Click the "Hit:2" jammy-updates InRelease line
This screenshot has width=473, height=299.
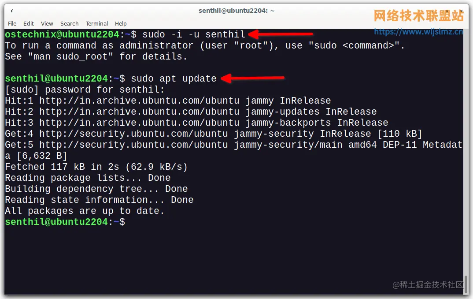[191, 112]
